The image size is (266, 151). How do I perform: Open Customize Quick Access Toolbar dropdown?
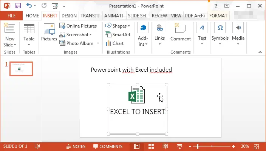pyautogui.click(x=64, y=6)
